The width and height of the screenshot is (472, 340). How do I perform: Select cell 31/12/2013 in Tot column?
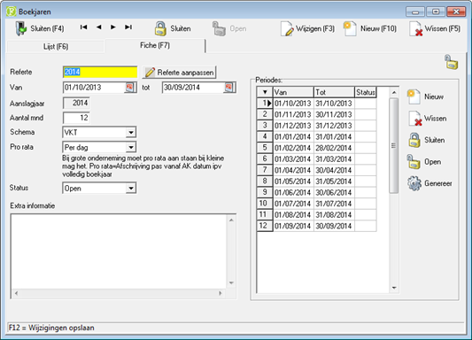coord(334,126)
